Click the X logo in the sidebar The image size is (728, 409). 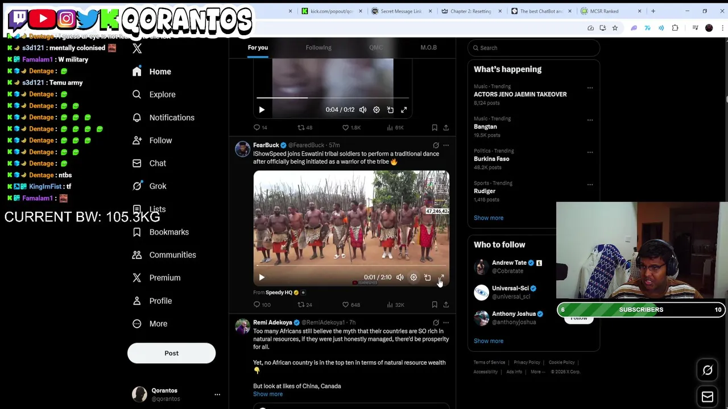[x=137, y=49]
